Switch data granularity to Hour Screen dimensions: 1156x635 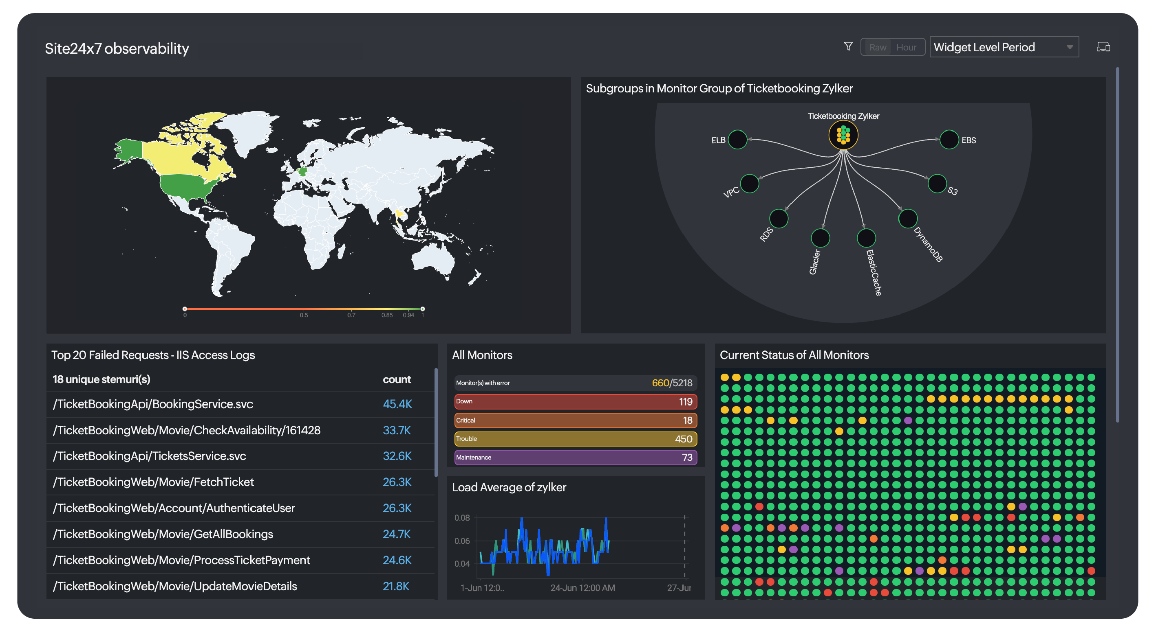click(906, 48)
